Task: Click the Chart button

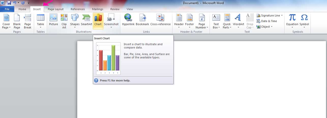Action: click(98, 21)
